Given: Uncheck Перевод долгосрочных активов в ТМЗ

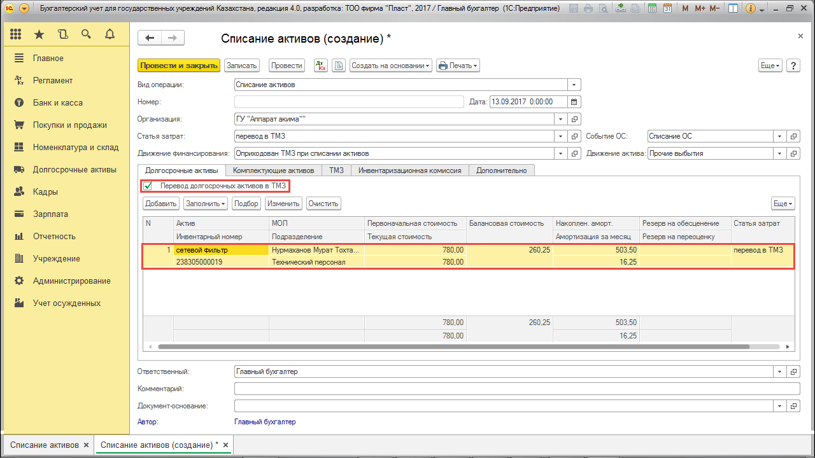Looking at the screenshot, I should point(148,186).
